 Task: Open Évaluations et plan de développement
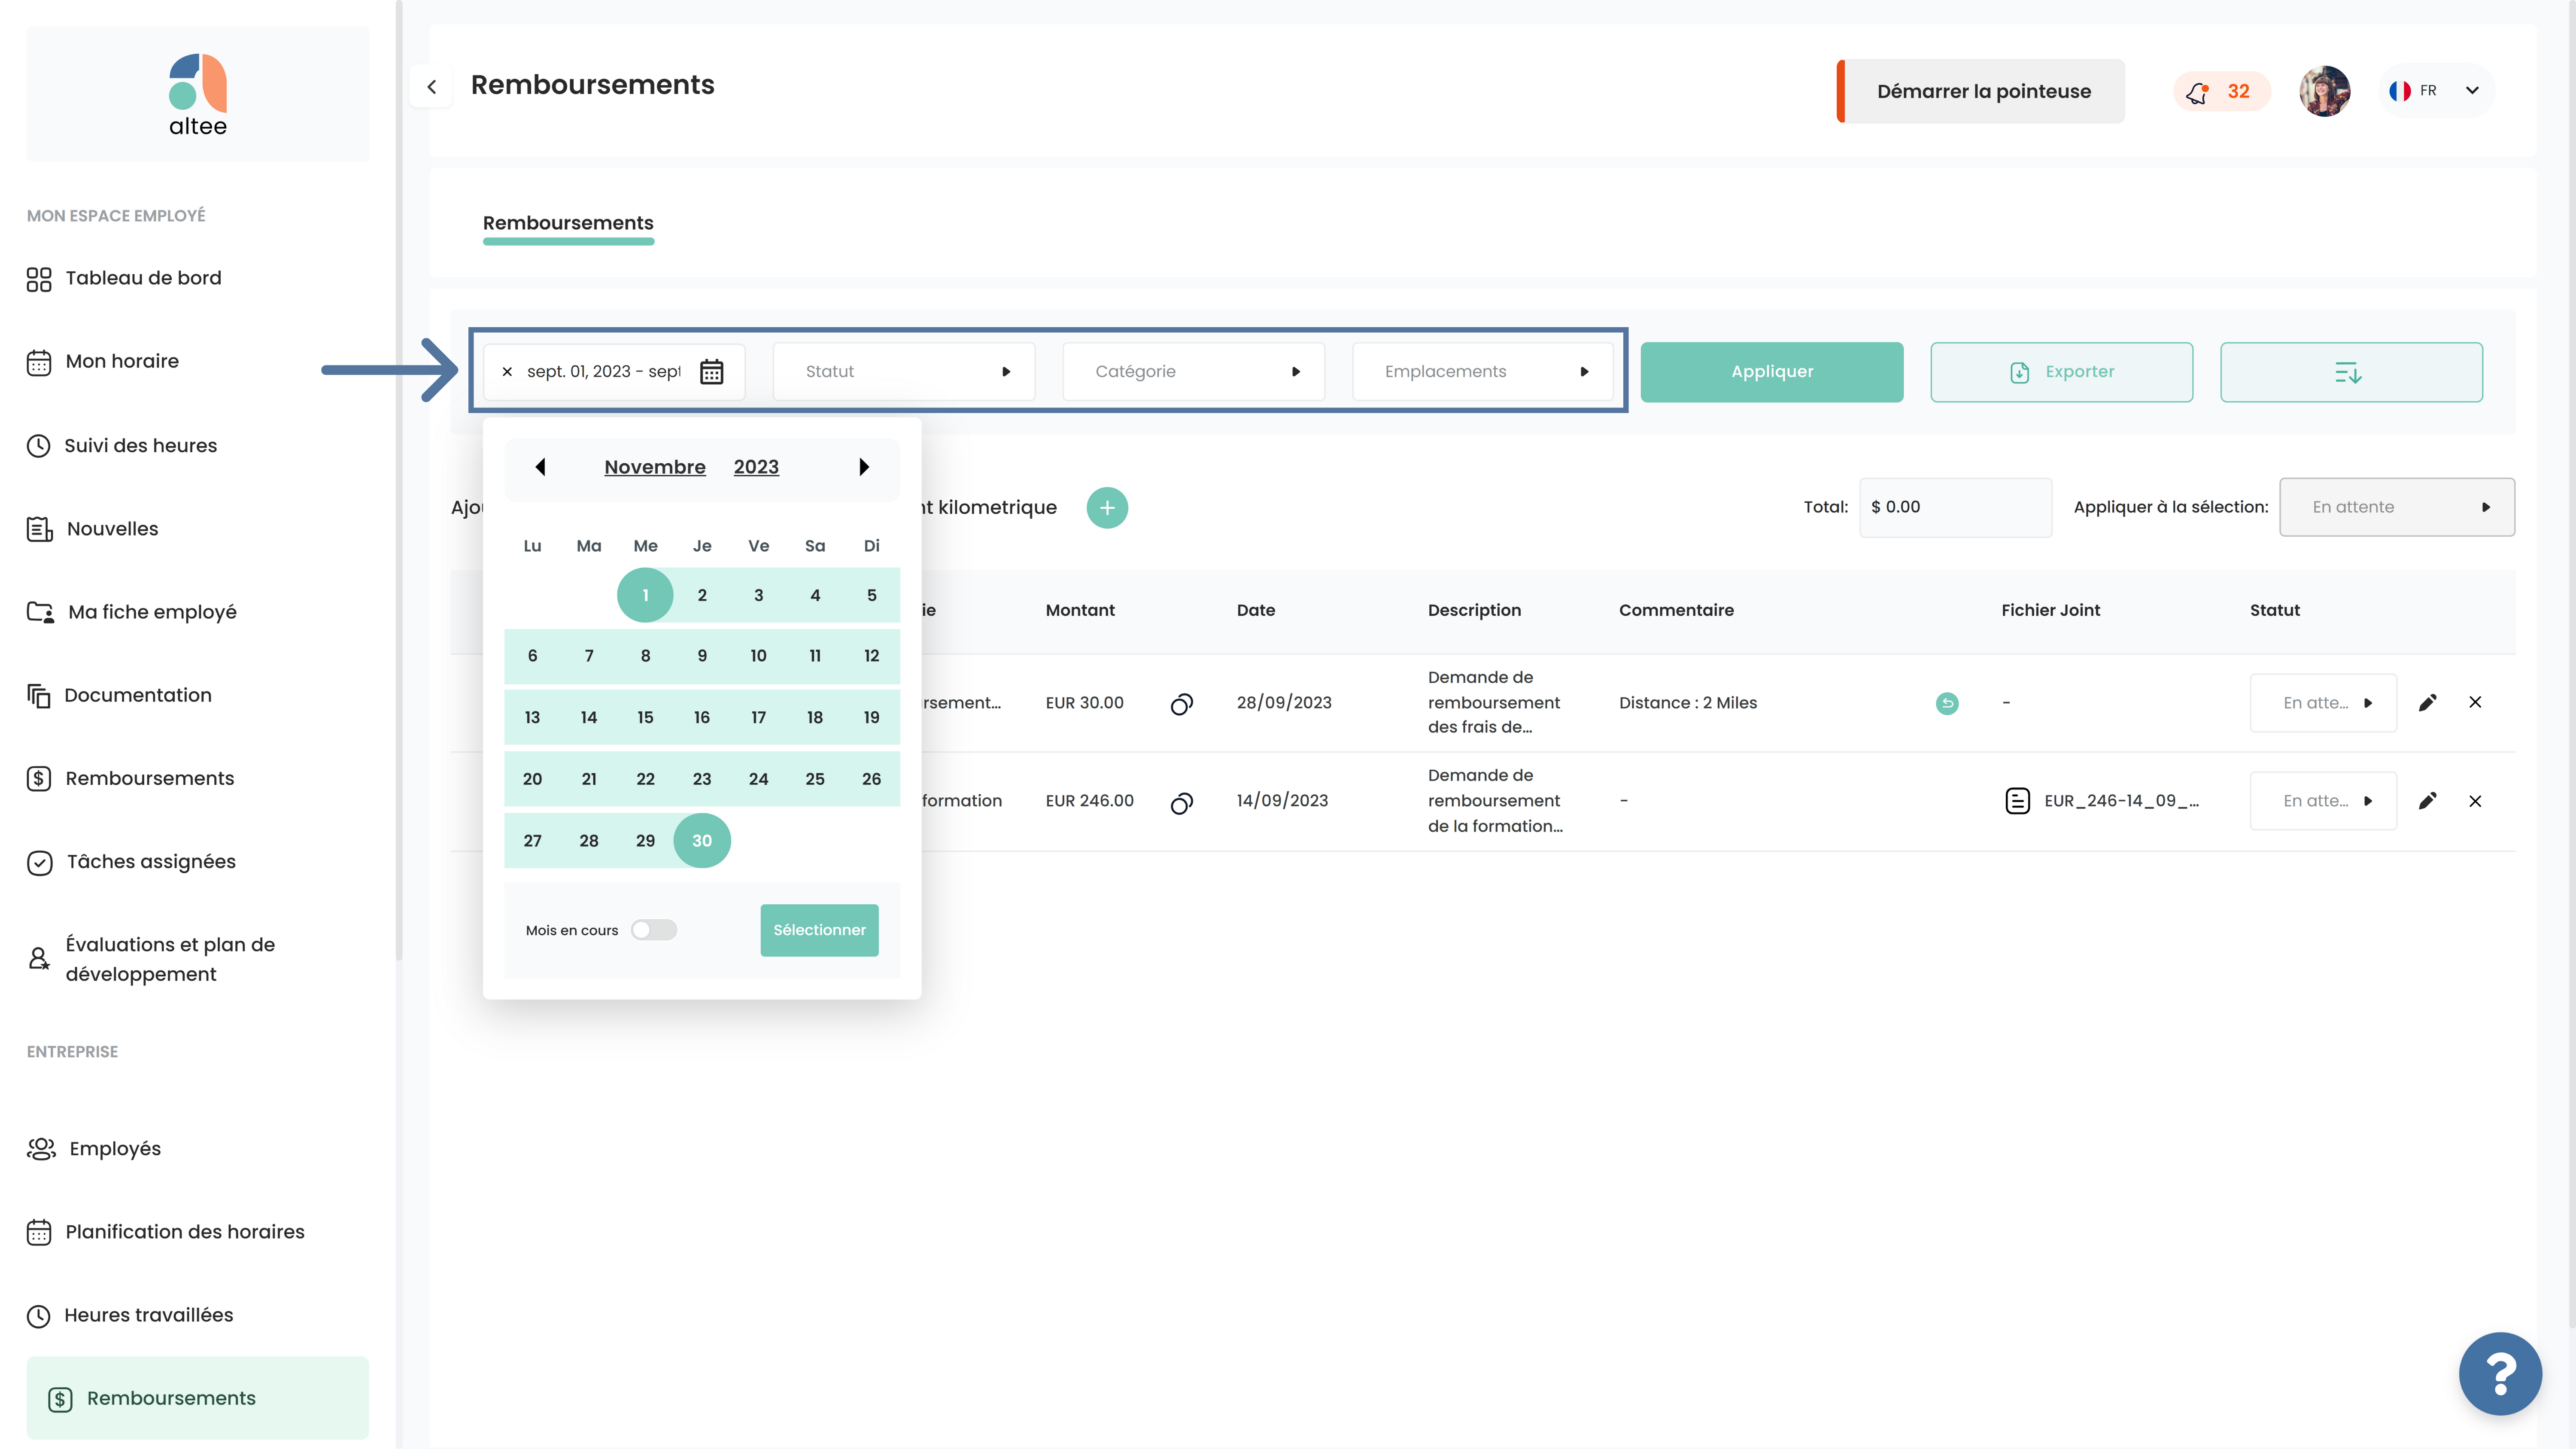point(151,959)
